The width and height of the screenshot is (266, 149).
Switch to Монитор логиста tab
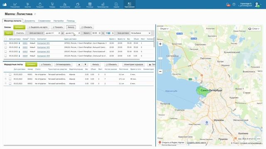pos(12,21)
